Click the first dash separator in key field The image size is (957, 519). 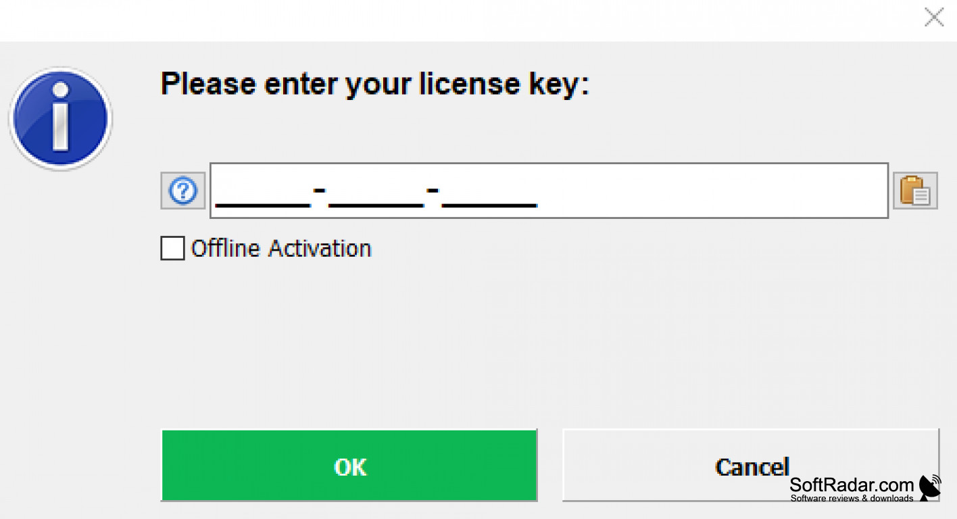coord(320,189)
